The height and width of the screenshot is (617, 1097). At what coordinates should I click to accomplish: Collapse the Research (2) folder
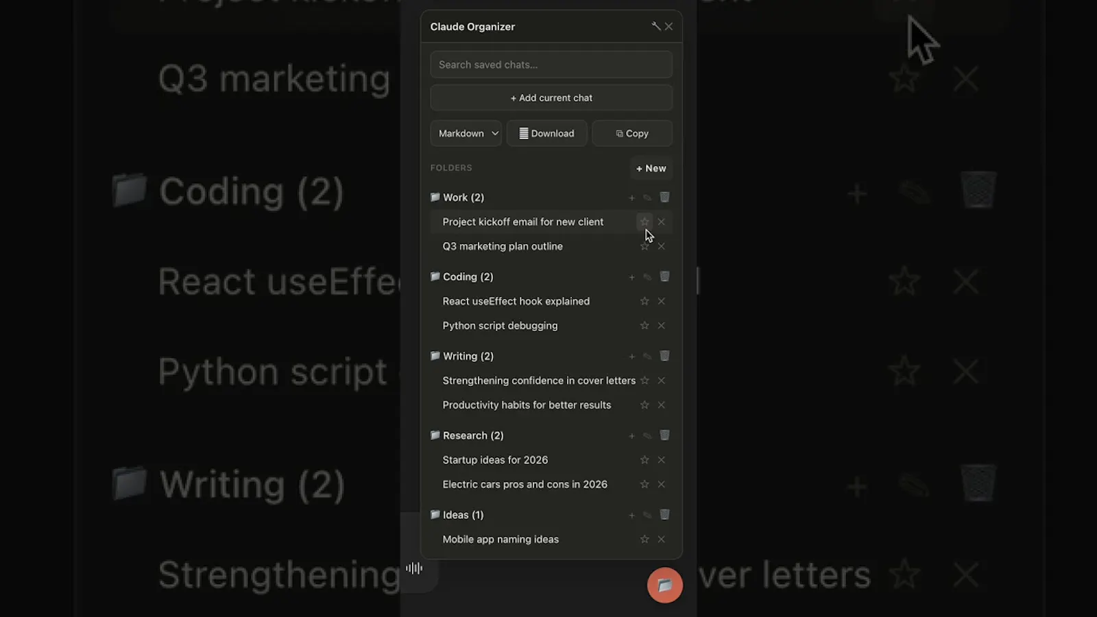(467, 435)
